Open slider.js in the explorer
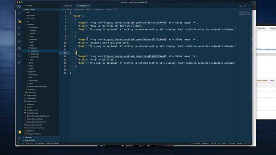This screenshot has width=276, height=155. coord(34,48)
